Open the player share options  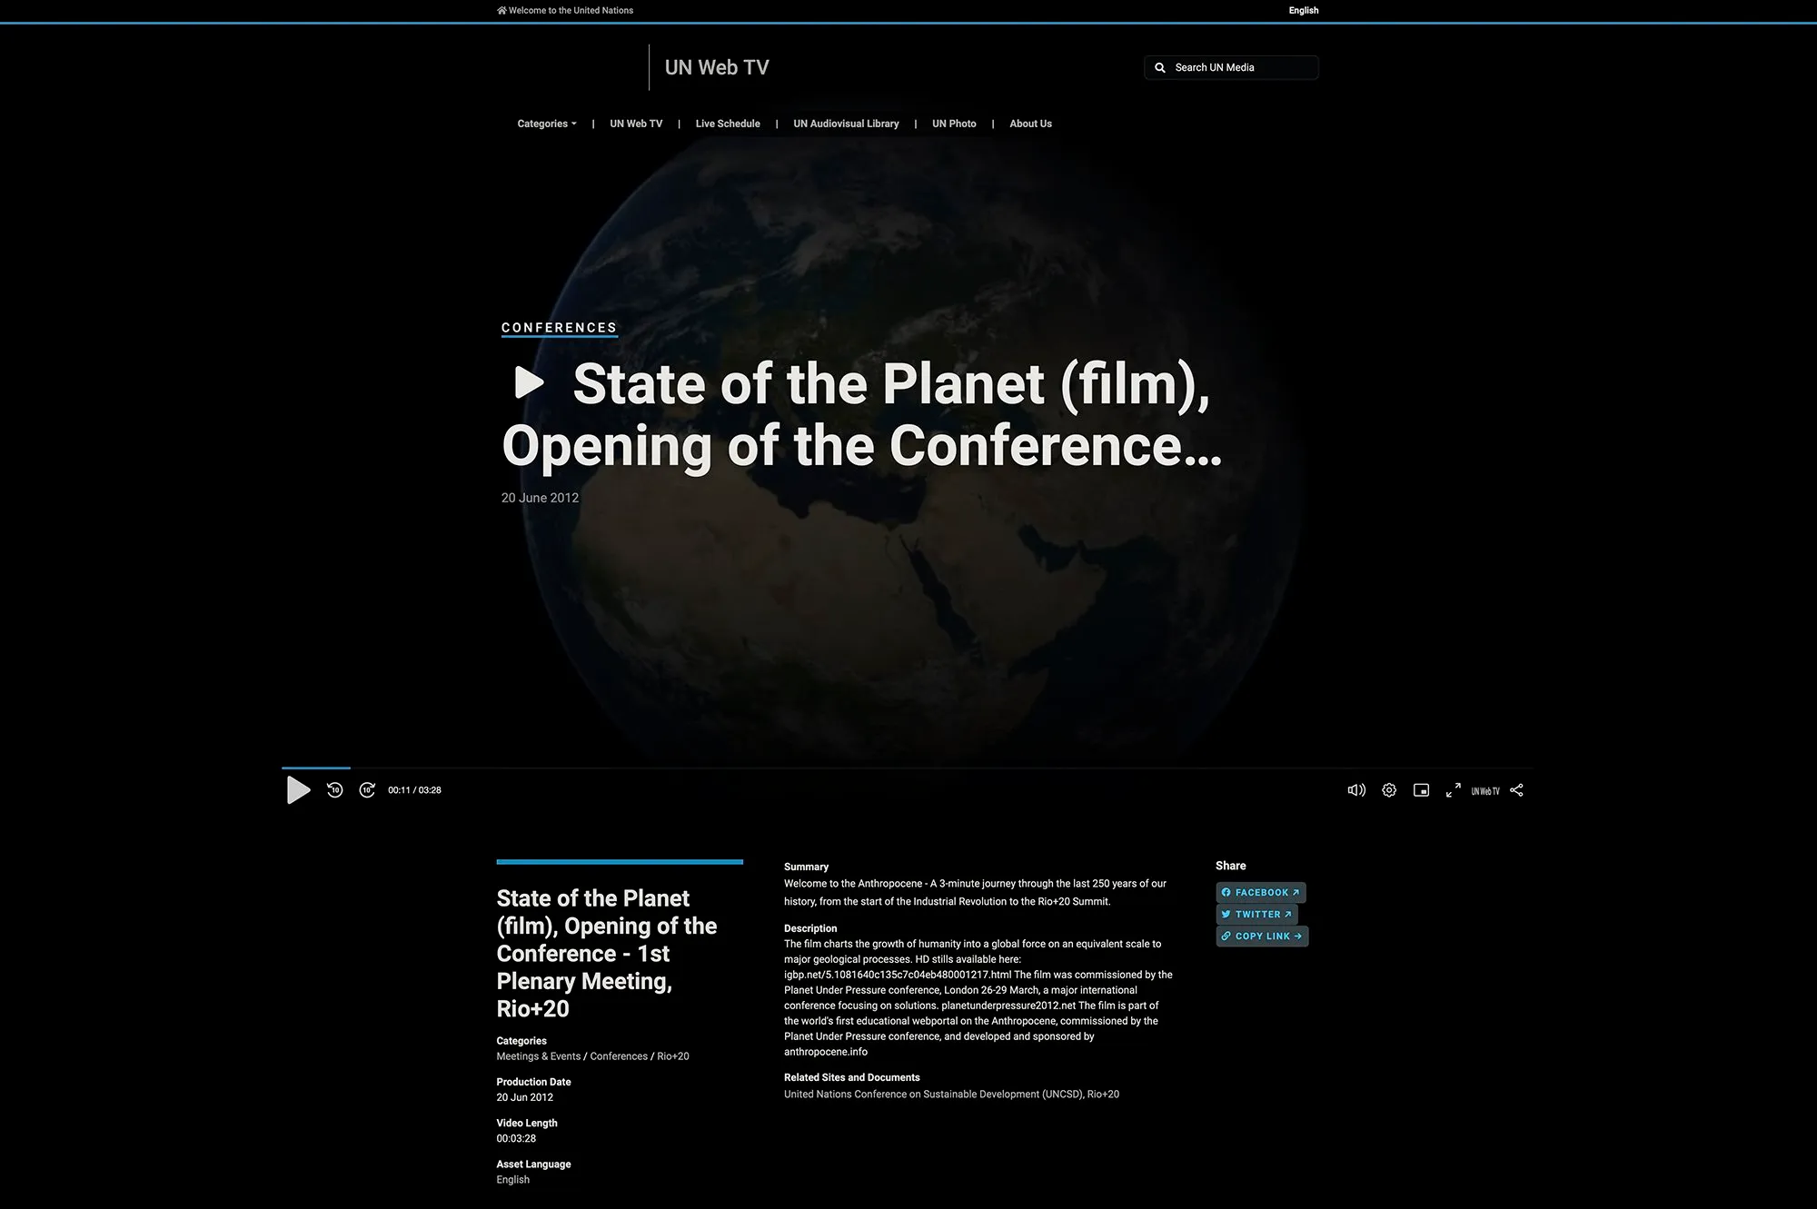click(x=1516, y=790)
